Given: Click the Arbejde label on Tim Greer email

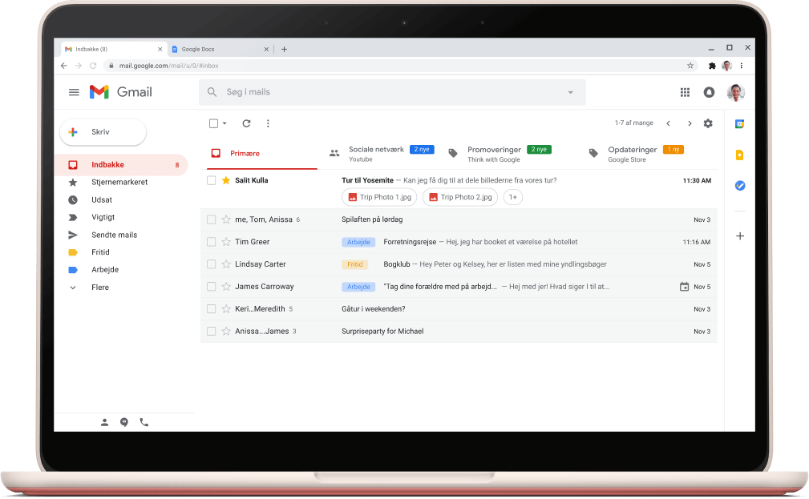Looking at the screenshot, I should [358, 242].
